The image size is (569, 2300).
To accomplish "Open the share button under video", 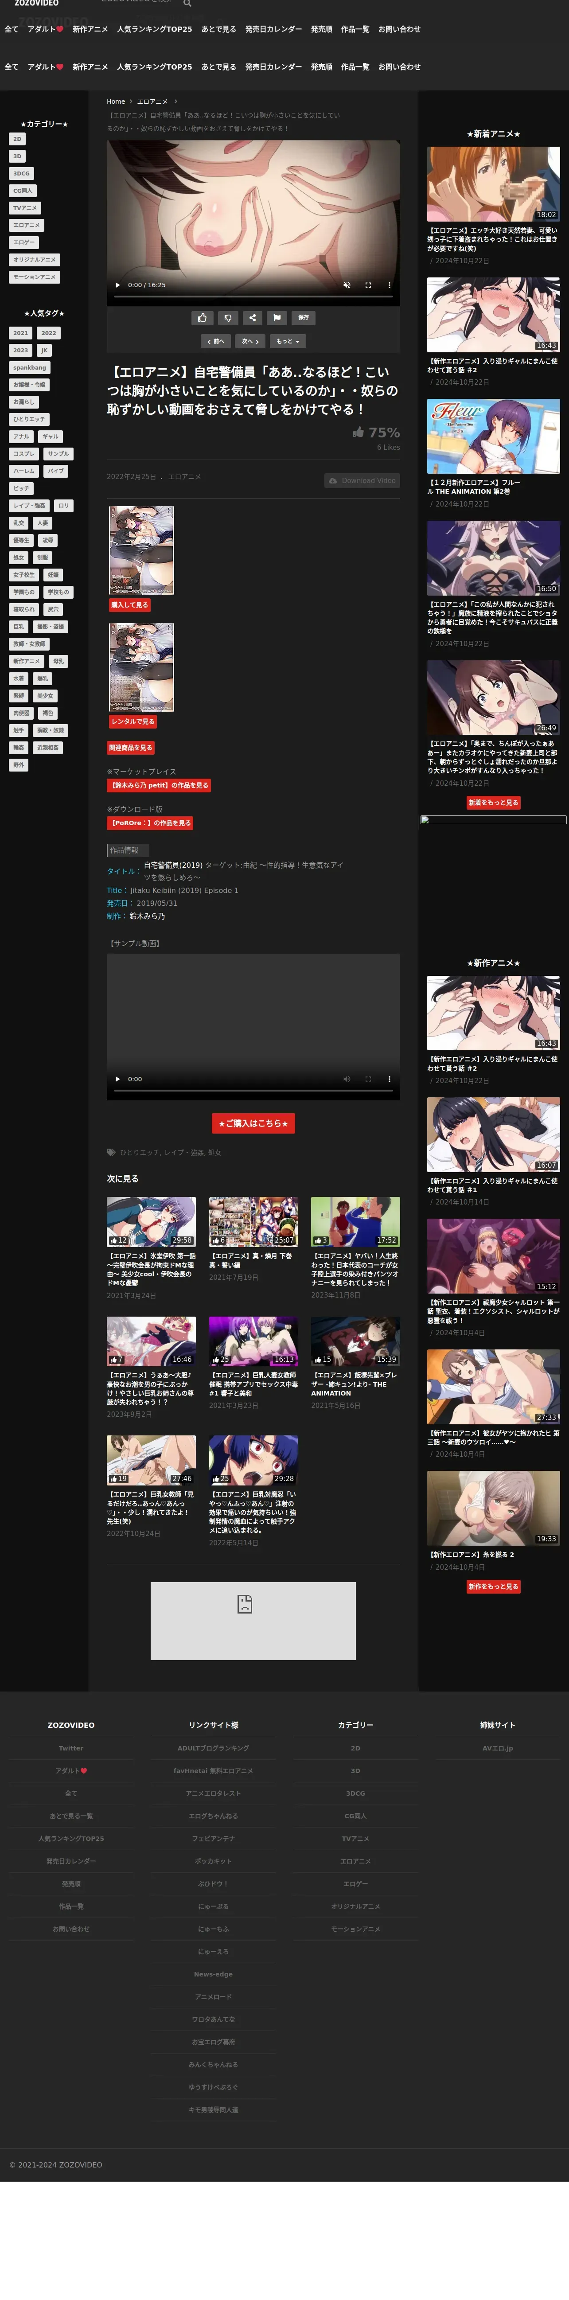I will click(x=252, y=317).
